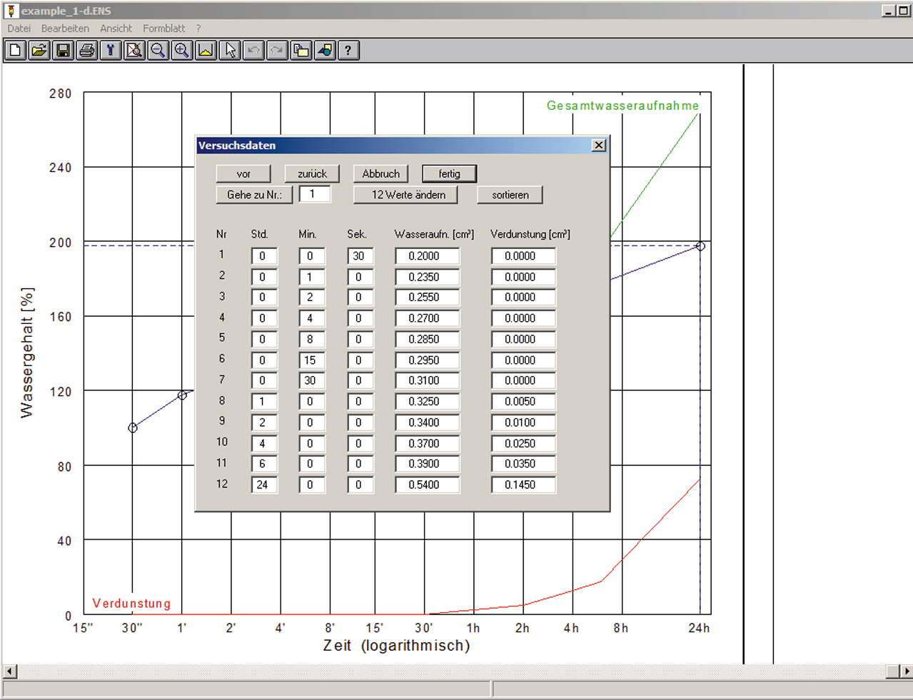Screen dimensions: 913x700
Task: Zoom out with the minus magnifier icon
Action: pos(158,51)
